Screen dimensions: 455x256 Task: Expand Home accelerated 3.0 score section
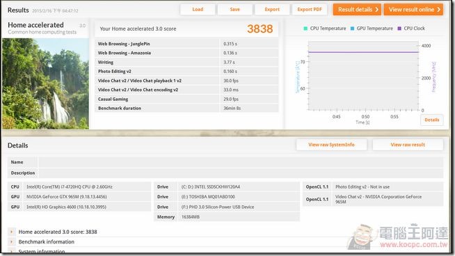click(x=11, y=232)
